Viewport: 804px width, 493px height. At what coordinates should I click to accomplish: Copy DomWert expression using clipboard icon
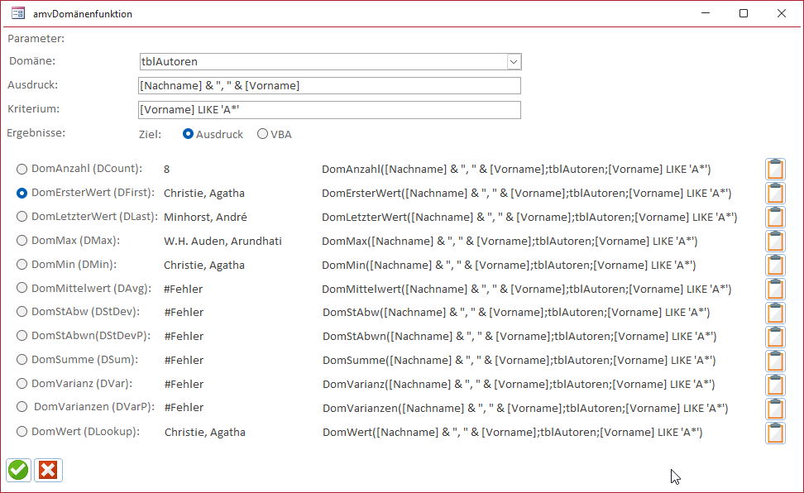tap(775, 433)
